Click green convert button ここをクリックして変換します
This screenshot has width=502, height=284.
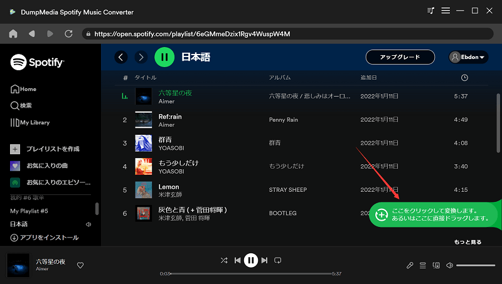[434, 214]
